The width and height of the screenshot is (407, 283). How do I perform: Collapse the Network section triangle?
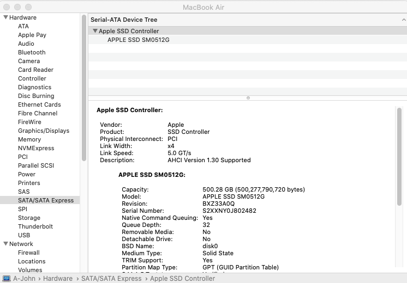coord(5,244)
